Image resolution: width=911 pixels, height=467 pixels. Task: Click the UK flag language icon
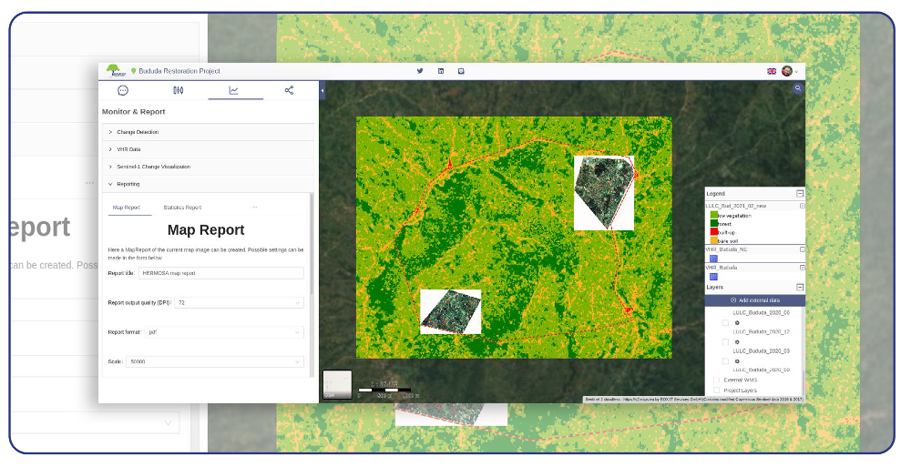tap(772, 71)
